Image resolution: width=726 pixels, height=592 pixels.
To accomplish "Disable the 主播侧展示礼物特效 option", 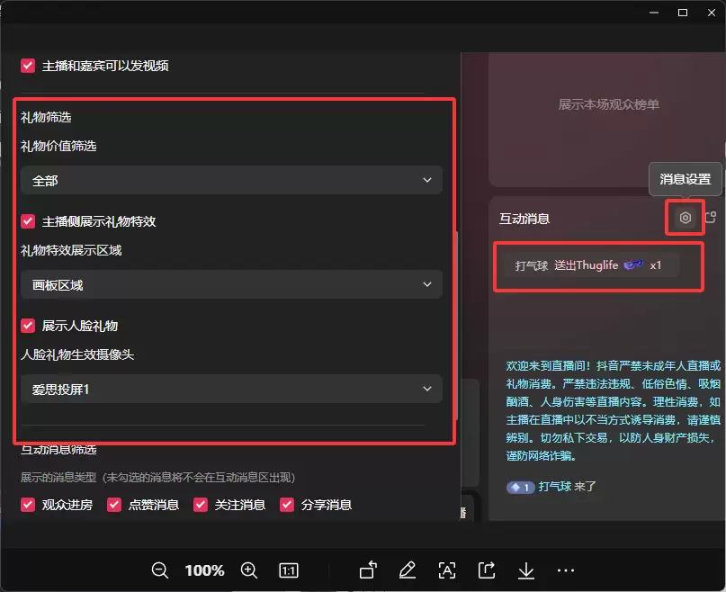I will pos(27,221).
